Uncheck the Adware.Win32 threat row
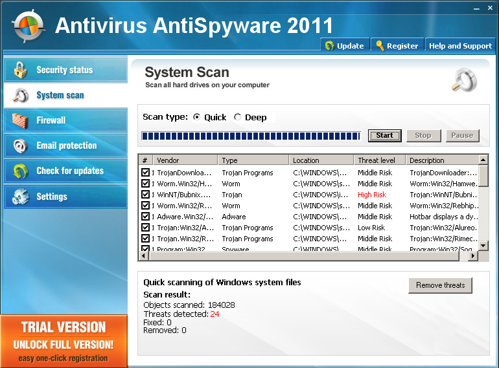 pyautogui.click(x=145, y=217)
